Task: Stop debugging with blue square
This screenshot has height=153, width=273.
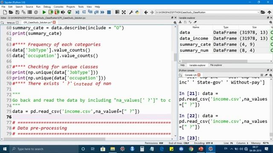Action: [109, 12]
